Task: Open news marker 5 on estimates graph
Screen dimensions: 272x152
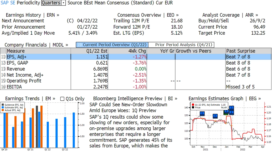Action: click(x=202, y=114)
